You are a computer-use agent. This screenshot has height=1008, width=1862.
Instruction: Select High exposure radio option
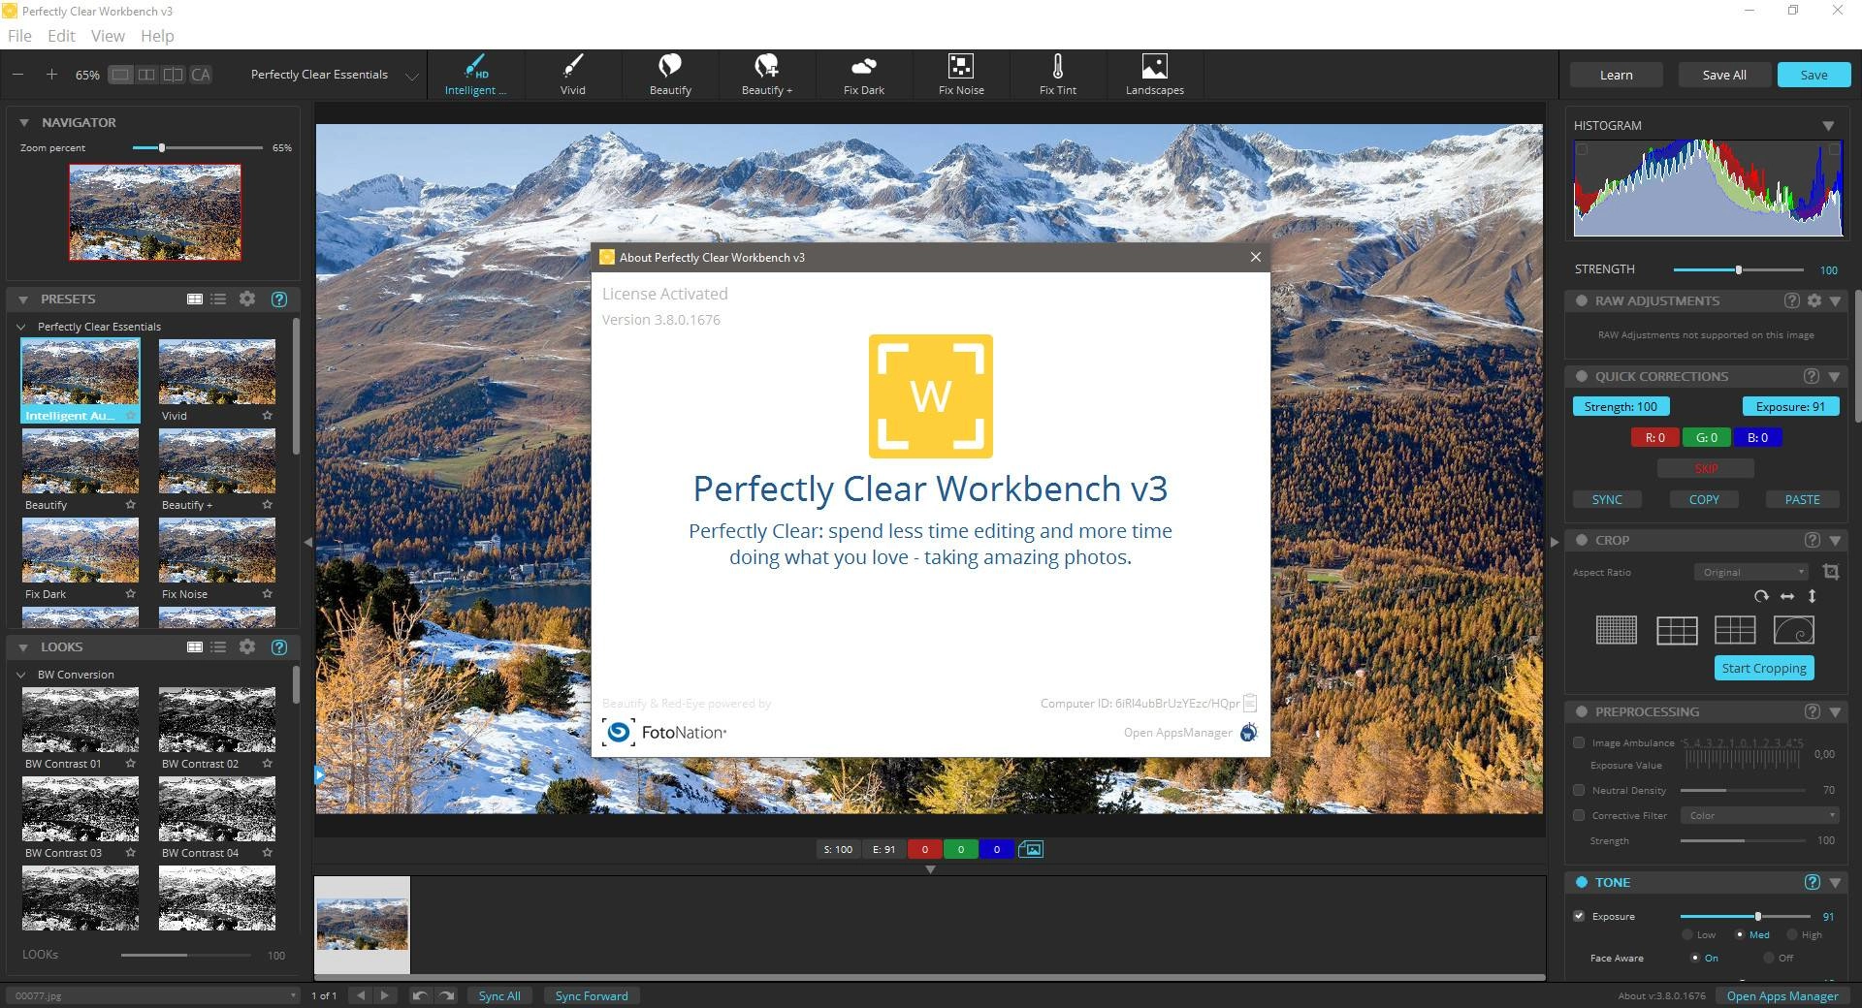point(1792,934)
